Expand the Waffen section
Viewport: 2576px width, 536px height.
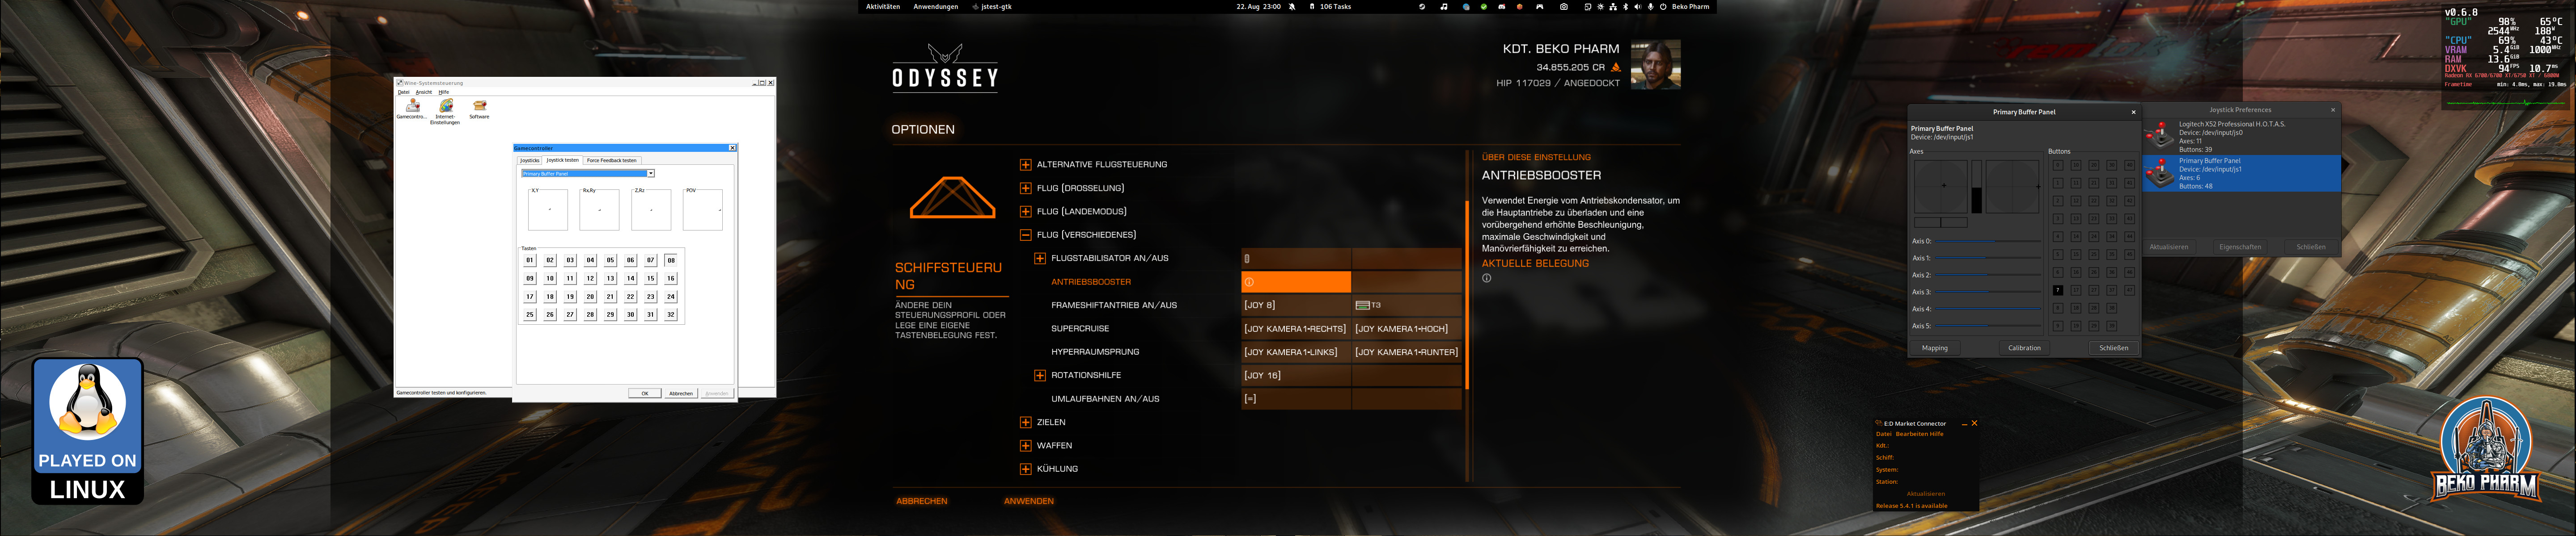[1025, 445]
